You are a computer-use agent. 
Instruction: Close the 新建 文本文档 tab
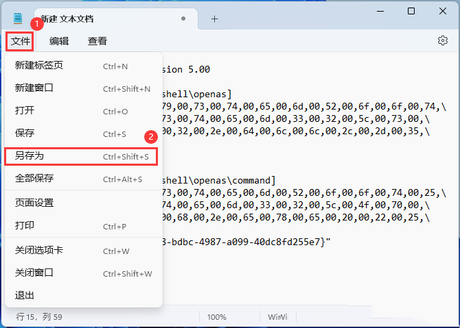click(183, 18)
